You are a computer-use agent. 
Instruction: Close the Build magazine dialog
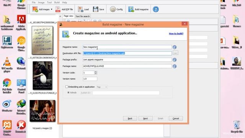[185, 24]
